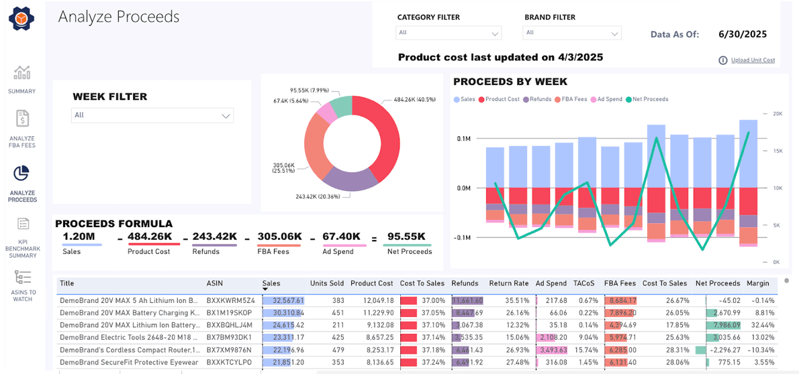Sort table by Units Sold column header
The image size is (799, 374).
pos(327,284)
